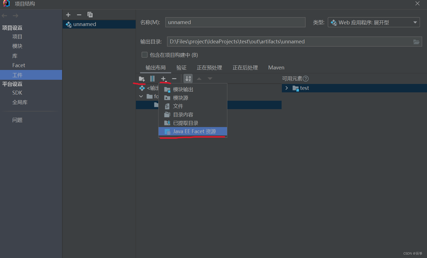Add a new artifact with the plus icon
This screenshot has width=427, height=258.
pyautogui.click(x=68, y=15)
